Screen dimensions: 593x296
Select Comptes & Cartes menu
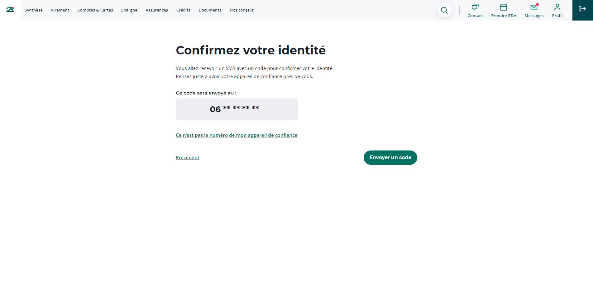(x=95, y=10)
